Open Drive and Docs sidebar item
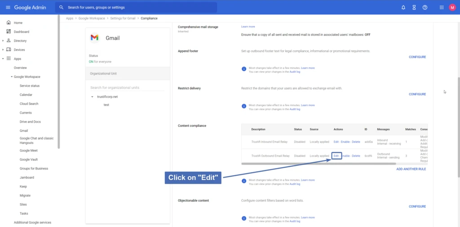Image resolution: width=460 pixels, height=227 pixels. (x=30, y=122)
